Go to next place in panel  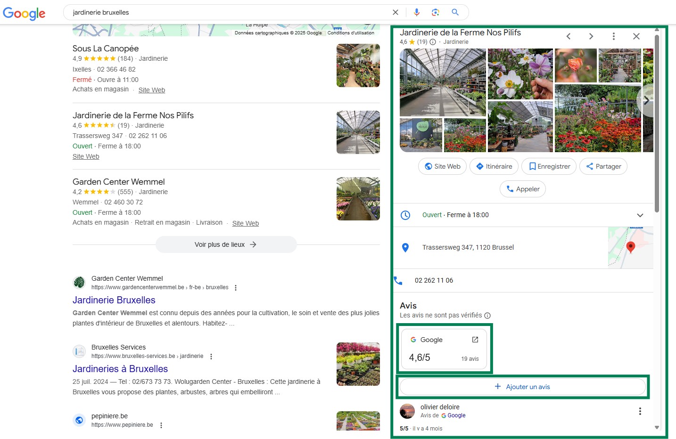pos(591,36)
